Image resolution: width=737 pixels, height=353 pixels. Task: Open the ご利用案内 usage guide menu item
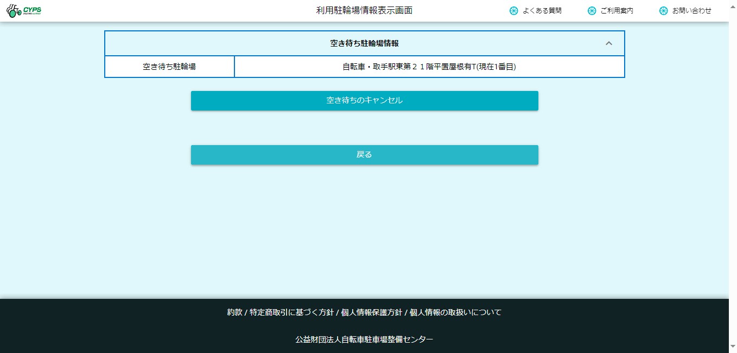tap(617, 11)
